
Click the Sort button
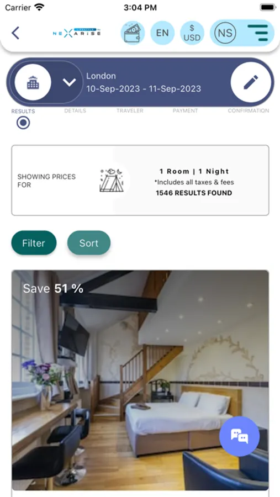[x=89, y=243]
